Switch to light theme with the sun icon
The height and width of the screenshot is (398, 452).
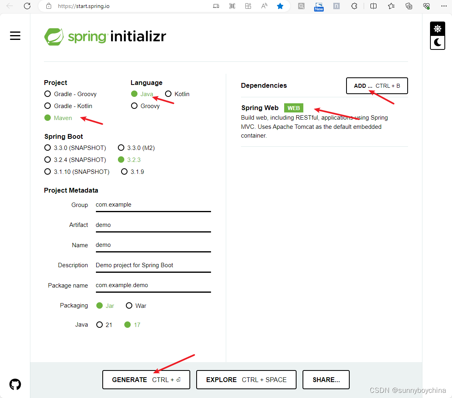(437, 29)
